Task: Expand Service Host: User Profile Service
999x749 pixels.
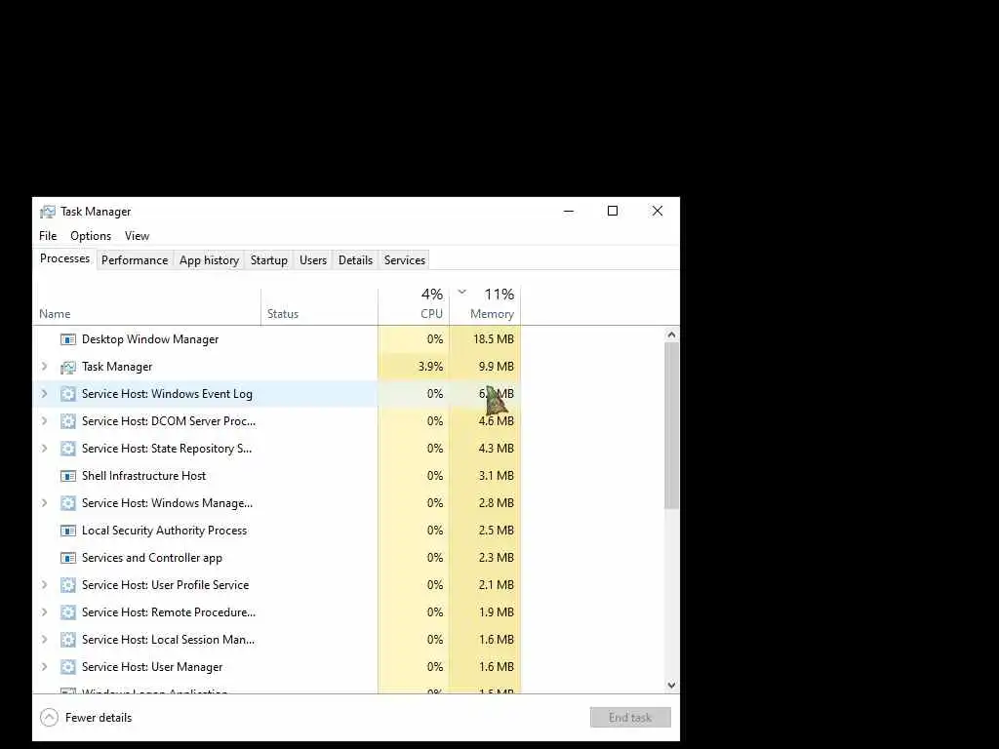Action: click(x=44, y=585)
